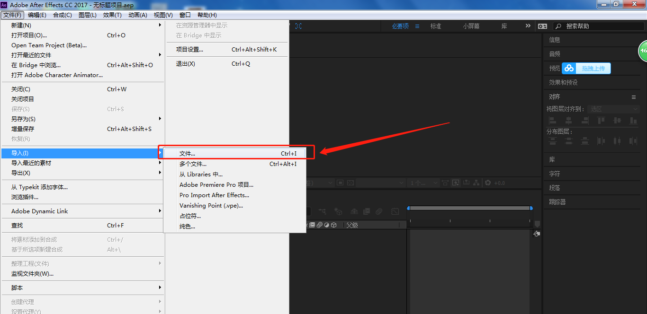Switch to the 标准 workspace
This screenshot has width=647, height=314.
(x=436, y=26)
